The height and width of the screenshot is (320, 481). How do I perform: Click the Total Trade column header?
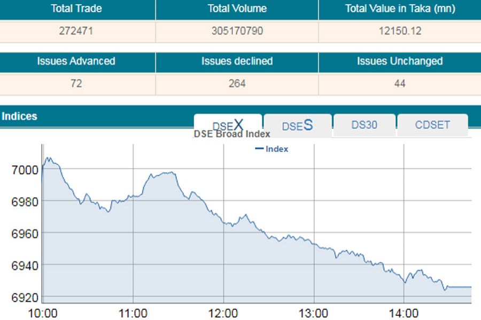point(76,9)
